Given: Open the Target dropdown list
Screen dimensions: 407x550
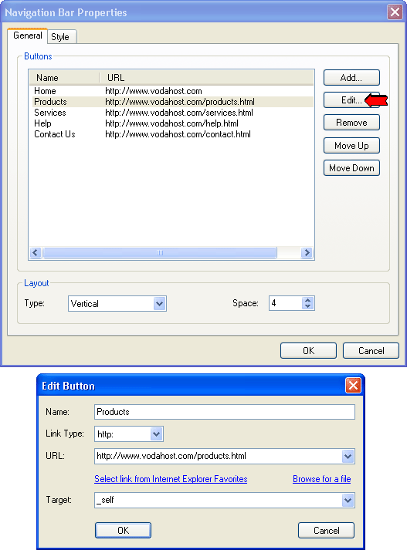Looking at the screenshot, I should (348, 500).
